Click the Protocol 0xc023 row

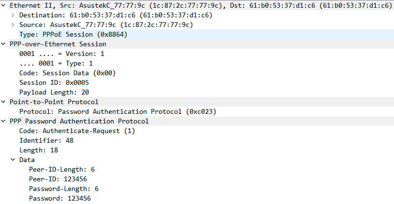[117, 111]
